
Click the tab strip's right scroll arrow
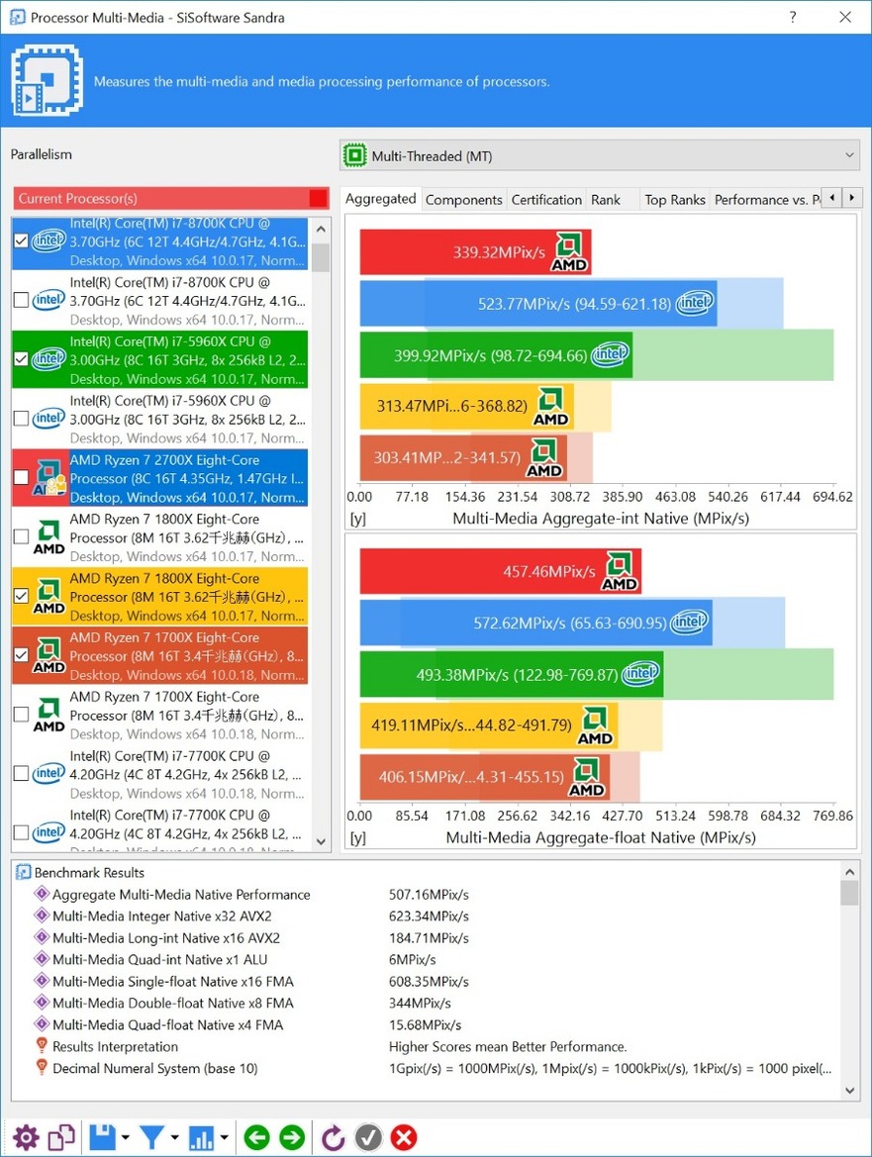pos(851,198)
